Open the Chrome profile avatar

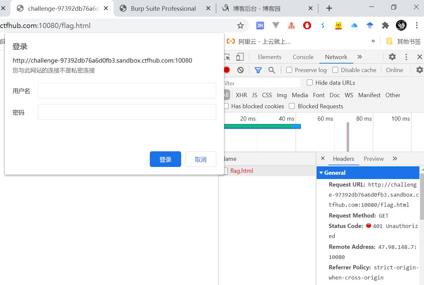401,25
